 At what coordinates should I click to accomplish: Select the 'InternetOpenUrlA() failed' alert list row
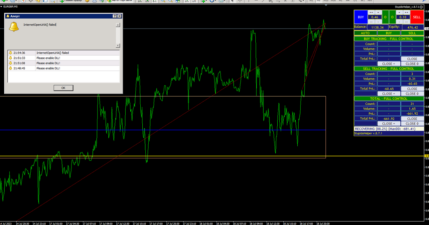64,53
